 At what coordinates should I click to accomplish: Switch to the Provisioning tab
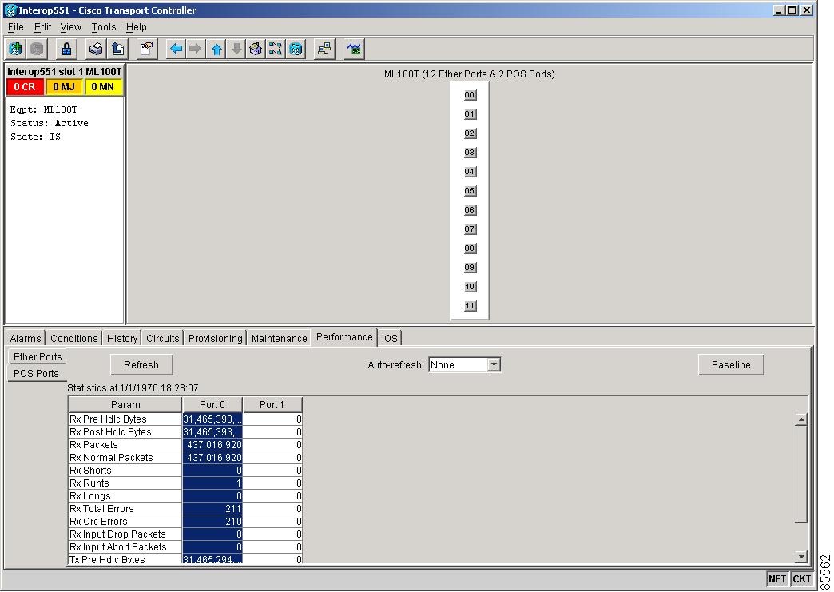[216, 338]
